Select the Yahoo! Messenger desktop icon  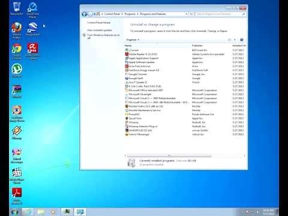point(17,155)
